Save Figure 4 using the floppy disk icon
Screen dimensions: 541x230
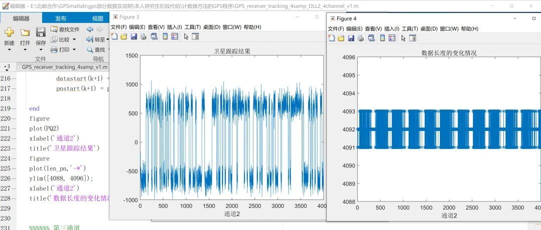pos(351,38)
